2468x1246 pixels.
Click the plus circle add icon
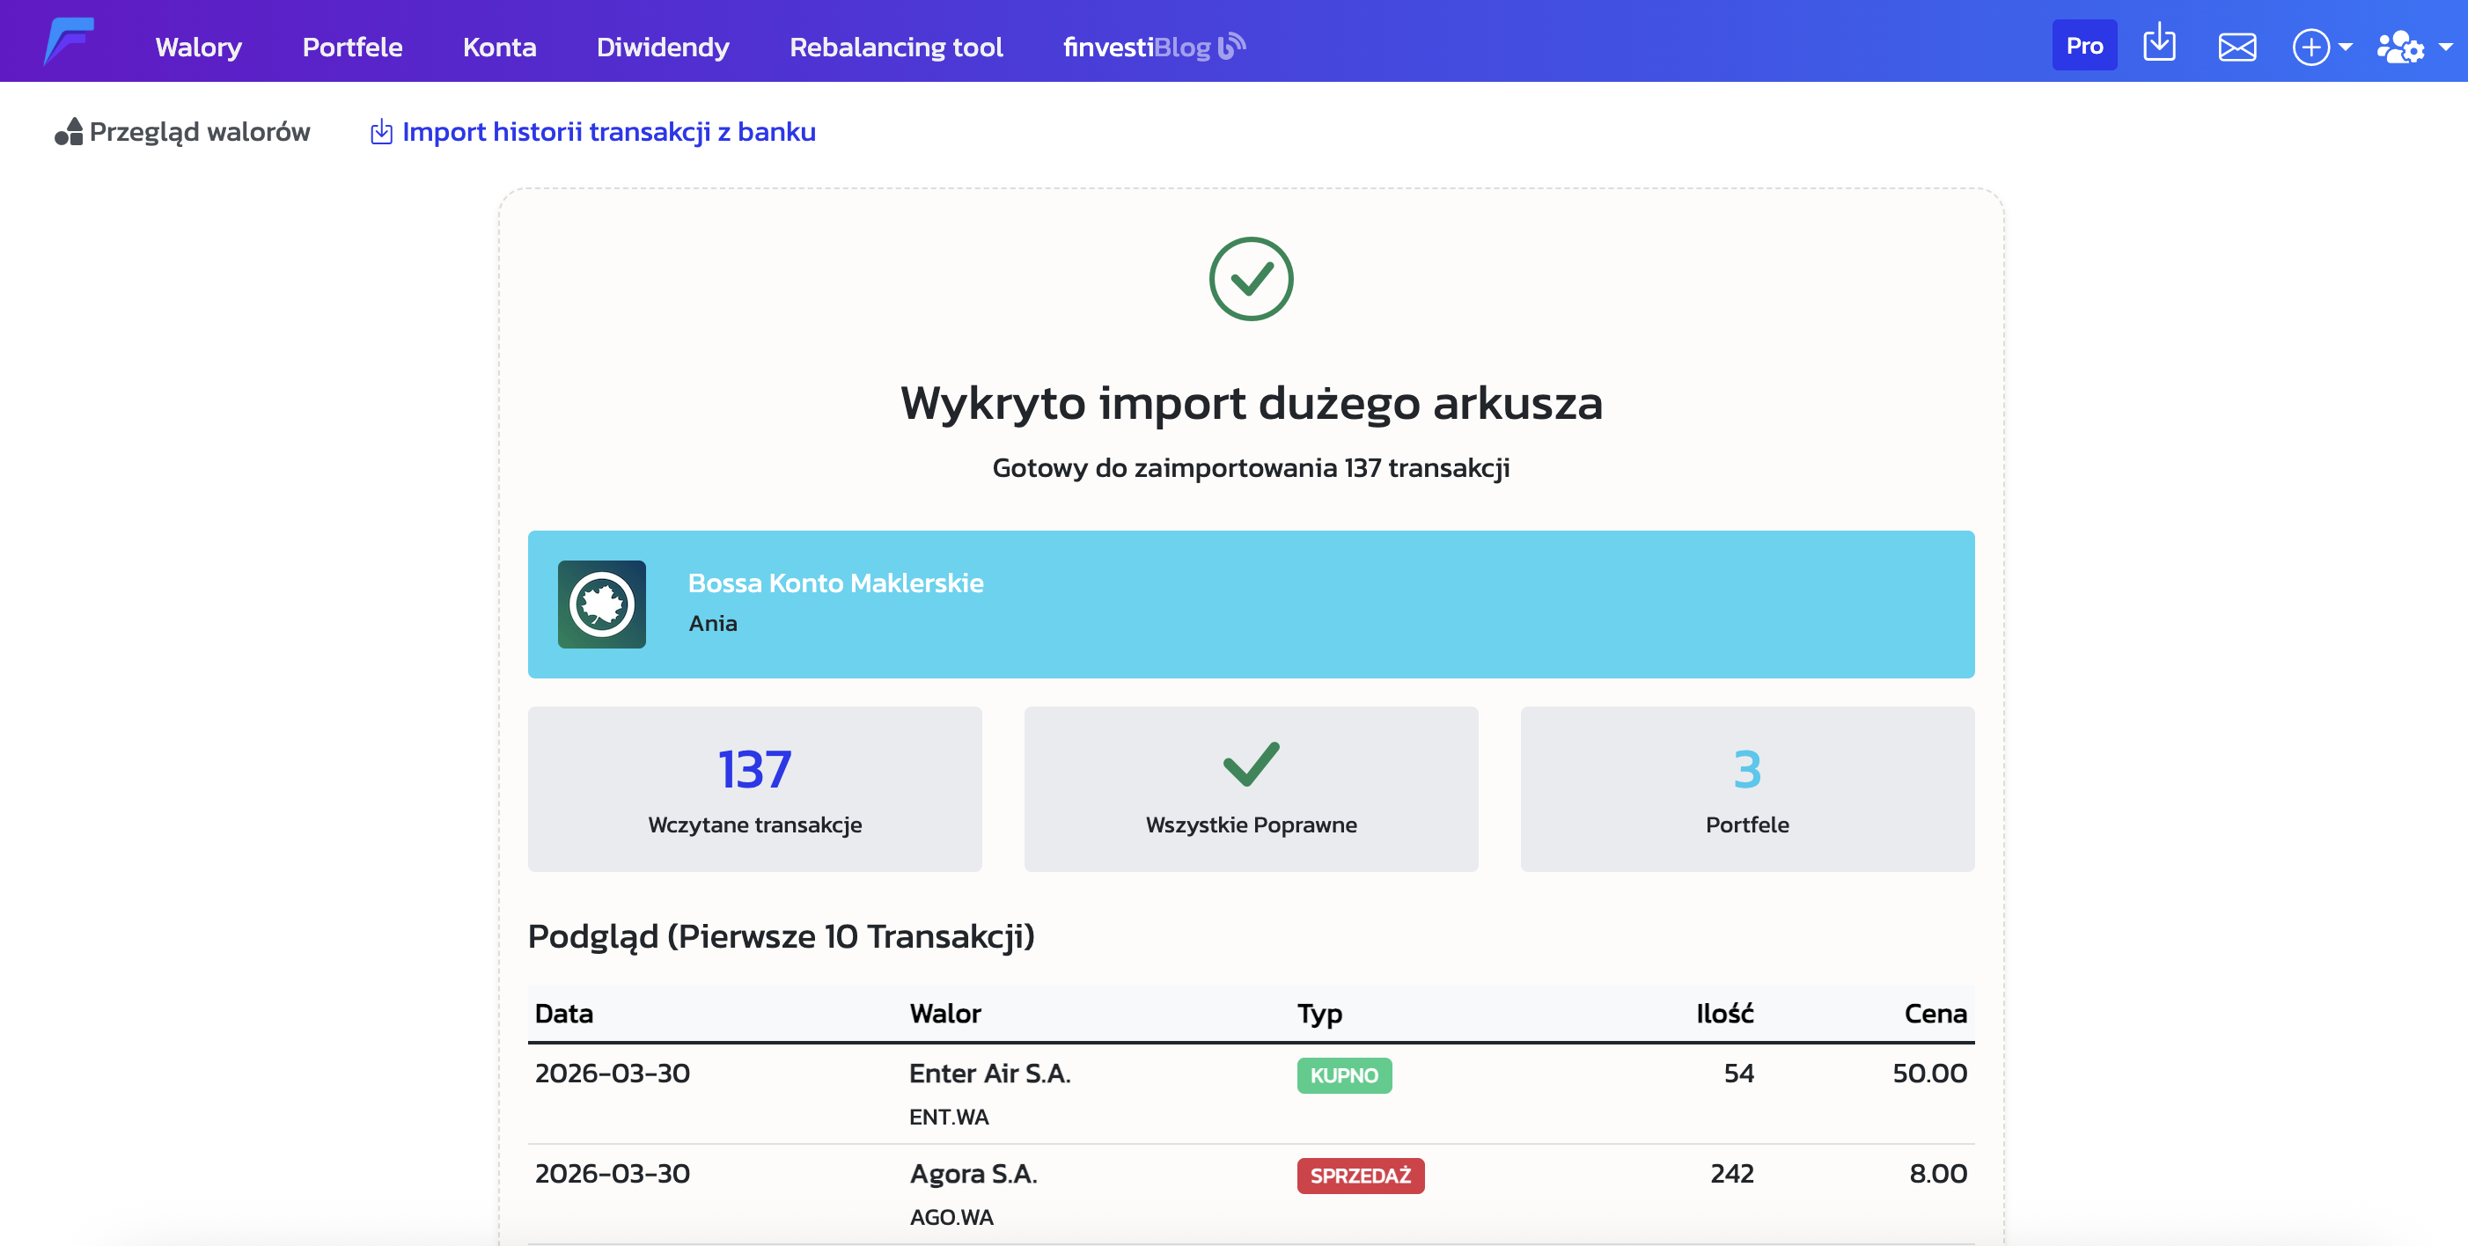pos(2310,46)
